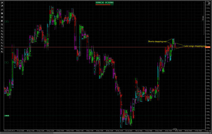
Task: Click the zoom in magnifier icon
Action: 2,3
